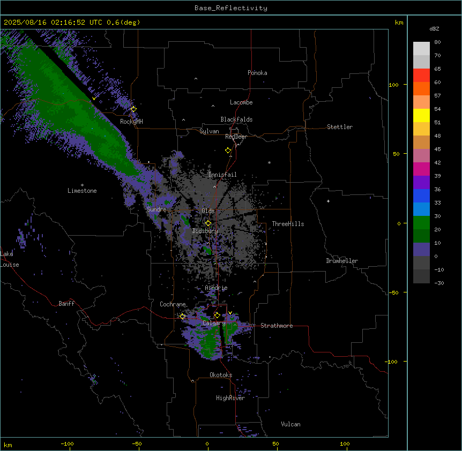The height and width of the screenshot is (451, 462).
Task: Click the Calgary city label
Action: click(x=214, y=323)
